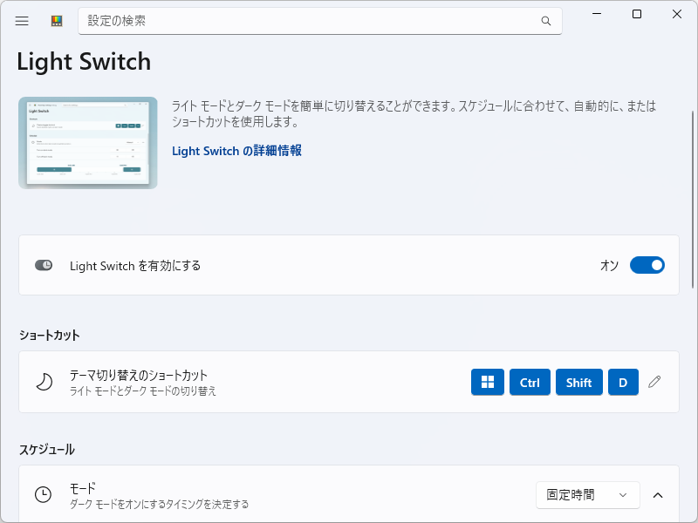This screenshot has width=698, height=523.
Task: Click the pencil icon to edit the shortcut
Action: (654, 382)
